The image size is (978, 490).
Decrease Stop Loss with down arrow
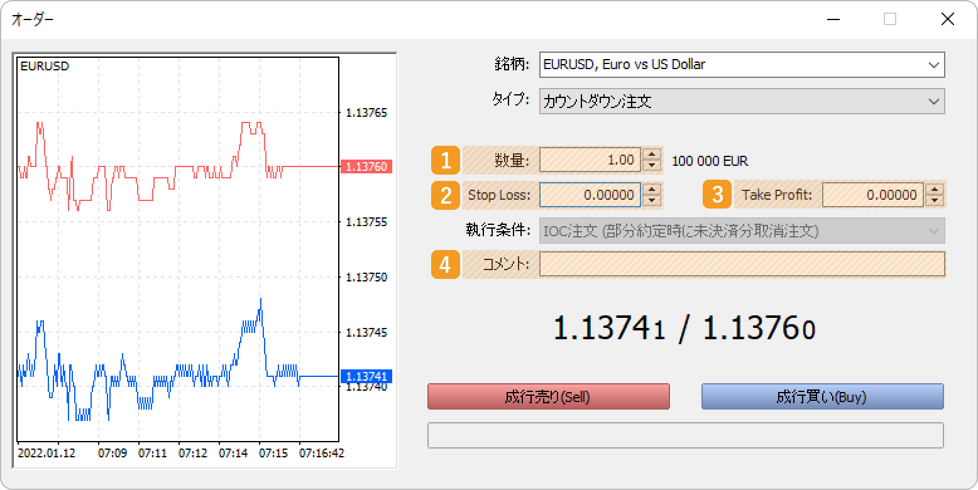(x=652, y=200)
